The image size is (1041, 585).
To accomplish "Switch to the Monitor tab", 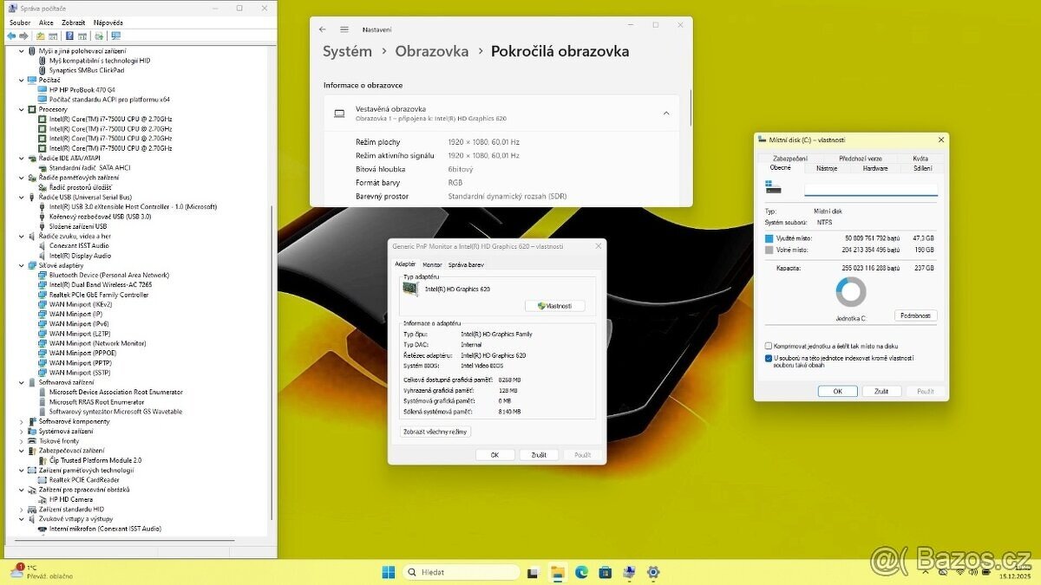I will [432, 264].
